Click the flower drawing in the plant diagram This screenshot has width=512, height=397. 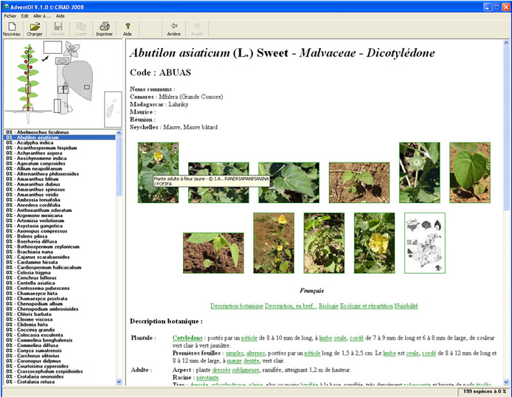(72, 49)
